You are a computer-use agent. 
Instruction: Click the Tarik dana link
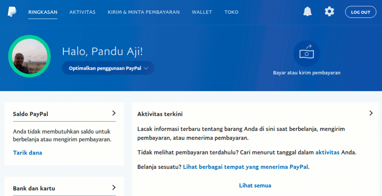(x=28, y=153)
